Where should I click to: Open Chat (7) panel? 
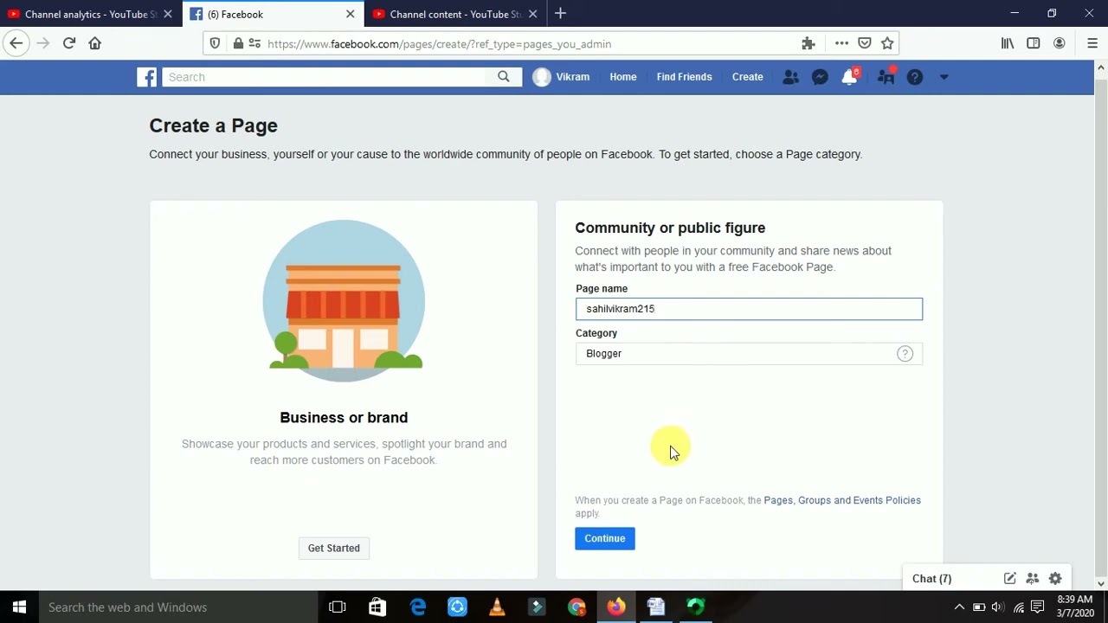[x=931, y=579]
